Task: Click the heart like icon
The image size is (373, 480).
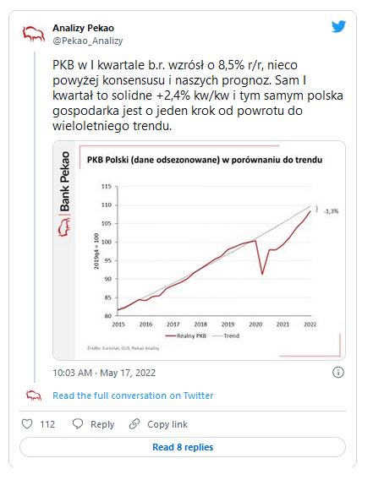Action: [27, 424]
